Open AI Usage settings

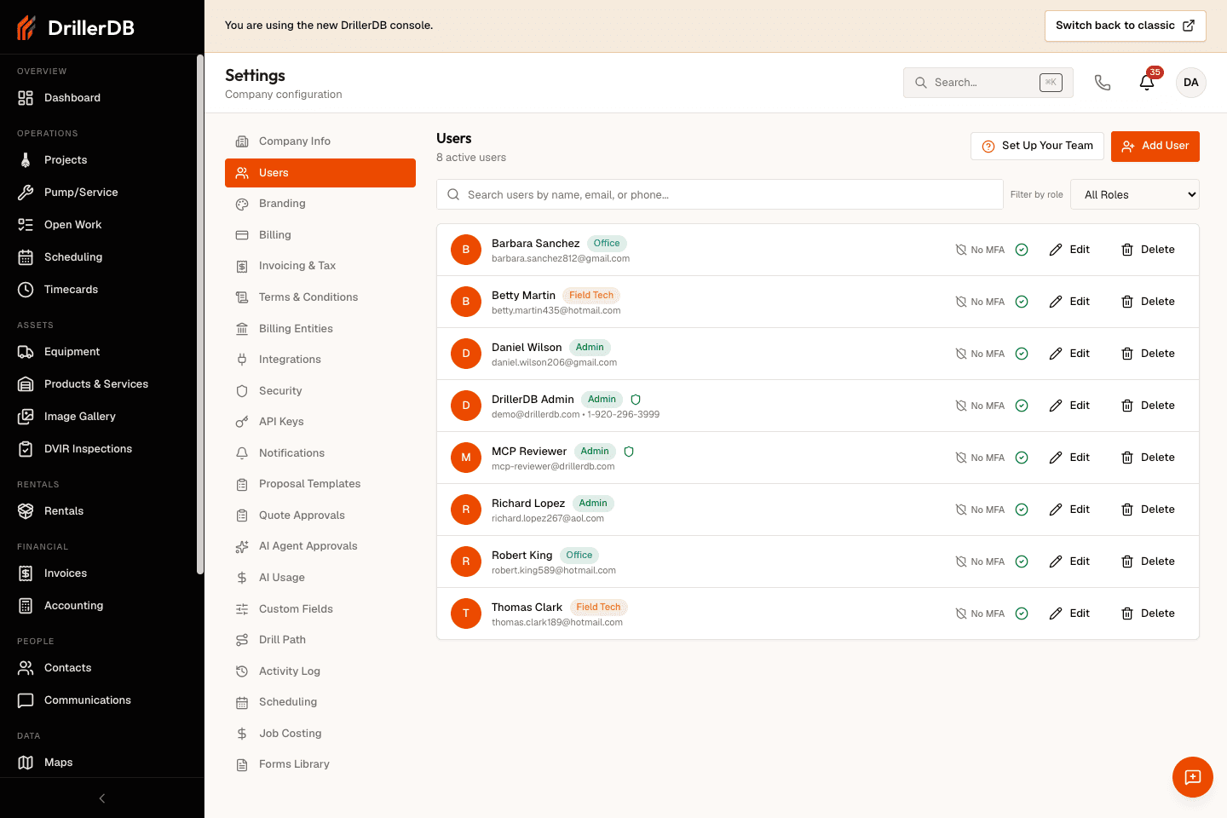[x=320, y=578]
